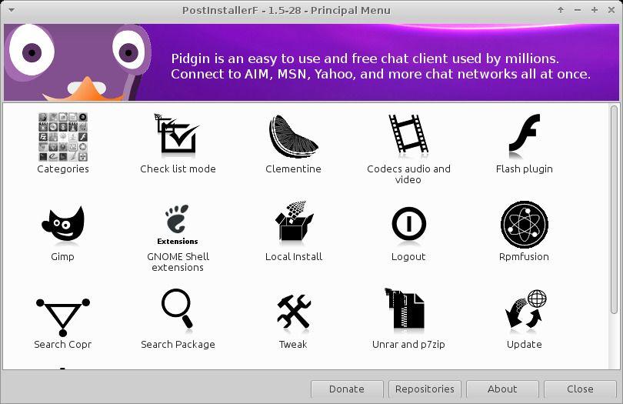Launch Check list mode
The width and height of the screenshot is (623, 404).
(x=178, y=135)
